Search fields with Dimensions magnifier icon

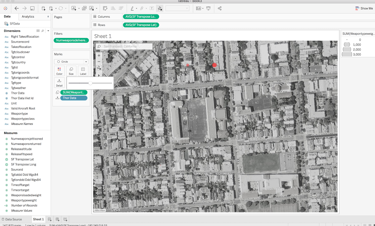tap(43, 31)
